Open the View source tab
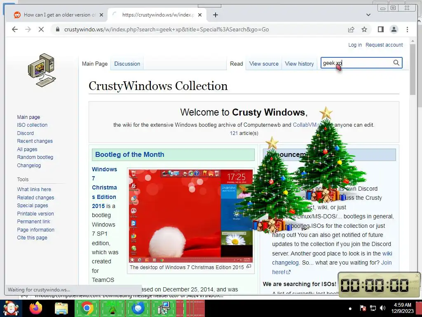Screen dimensions: 422x317 [x=264, y=64]
